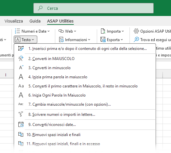This screenshot has height=153, width=171.
Task: Open the Guida ribbon tab
Action: (x=35, y=21)
